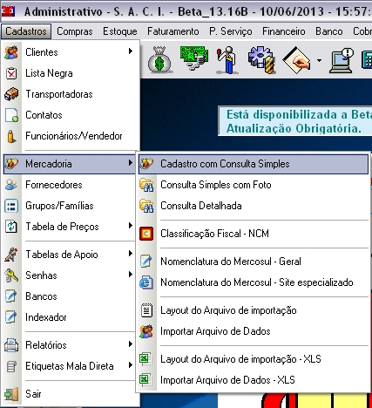Click the Transportadoras truck icon
The height and width of the screenshot is (408, 372).
click(11, 94)
